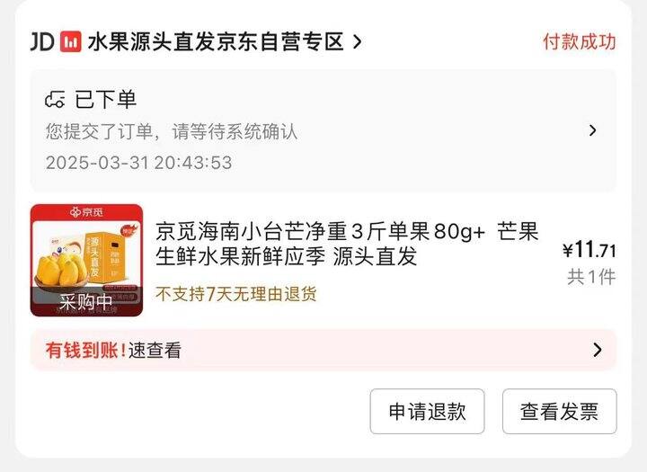Click 不支持7天无理由退货 notice
Image resolution: width=647 pixels, height=472 pixels.
coord(236,294)
